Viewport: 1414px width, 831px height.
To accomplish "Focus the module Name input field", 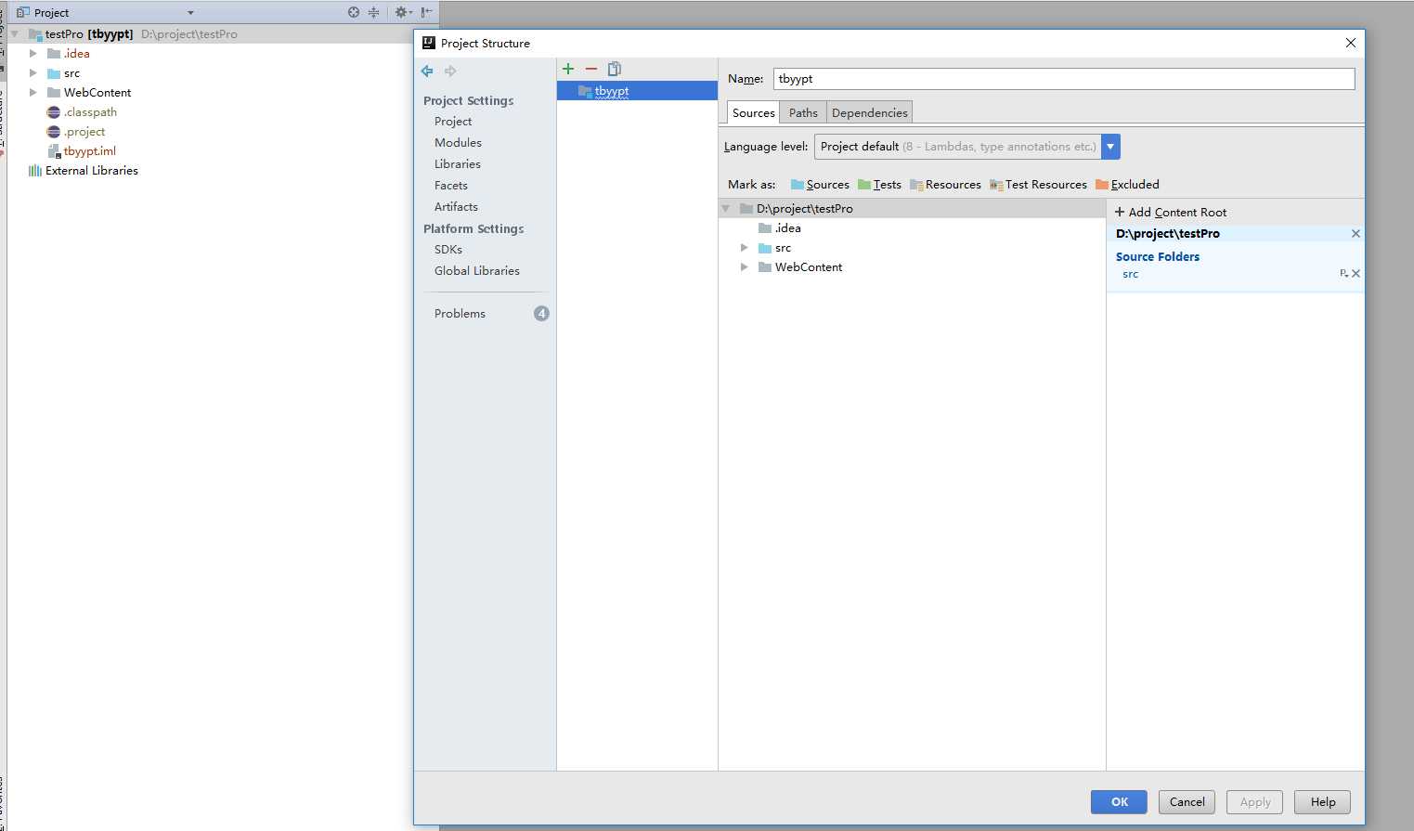I will tap(1064, 79).
